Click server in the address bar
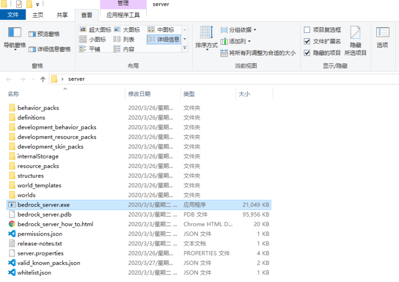The width and height of the screenshot is (399, 282). (76, 79)
